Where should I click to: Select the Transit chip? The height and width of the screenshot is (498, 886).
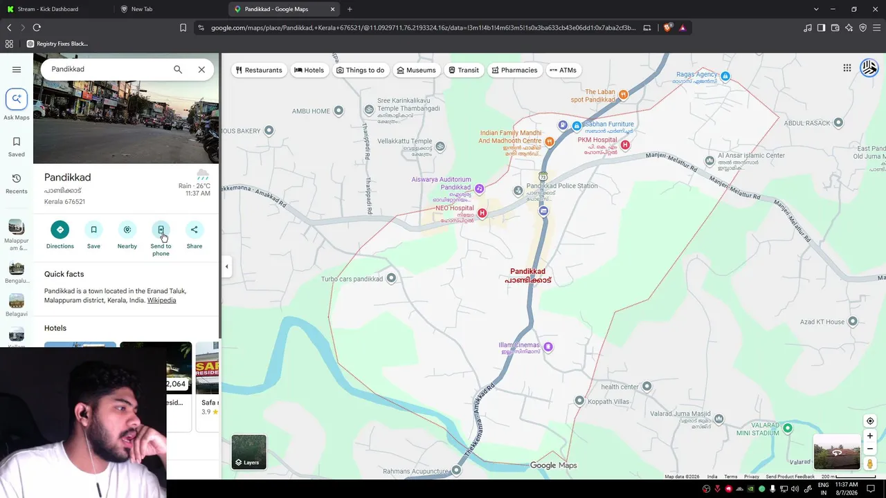pyautogui.click(x=464, y=70)
